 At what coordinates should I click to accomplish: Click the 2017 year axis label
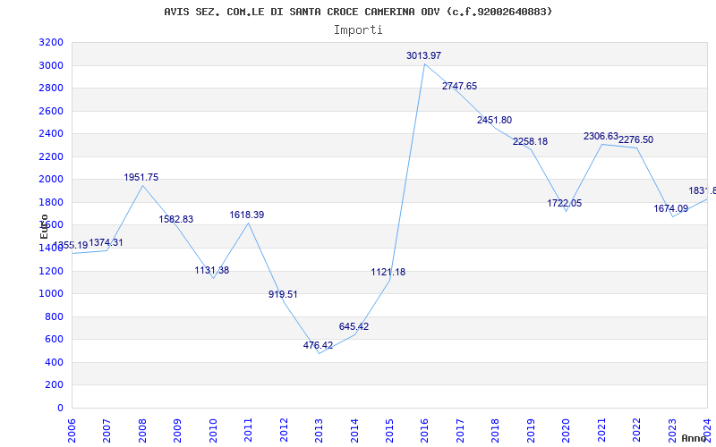[x=460, y=431]
